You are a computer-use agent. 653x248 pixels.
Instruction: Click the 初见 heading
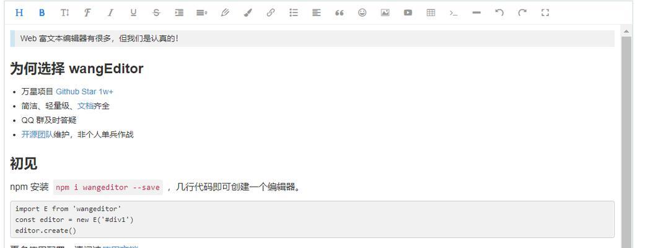point(24,164)
